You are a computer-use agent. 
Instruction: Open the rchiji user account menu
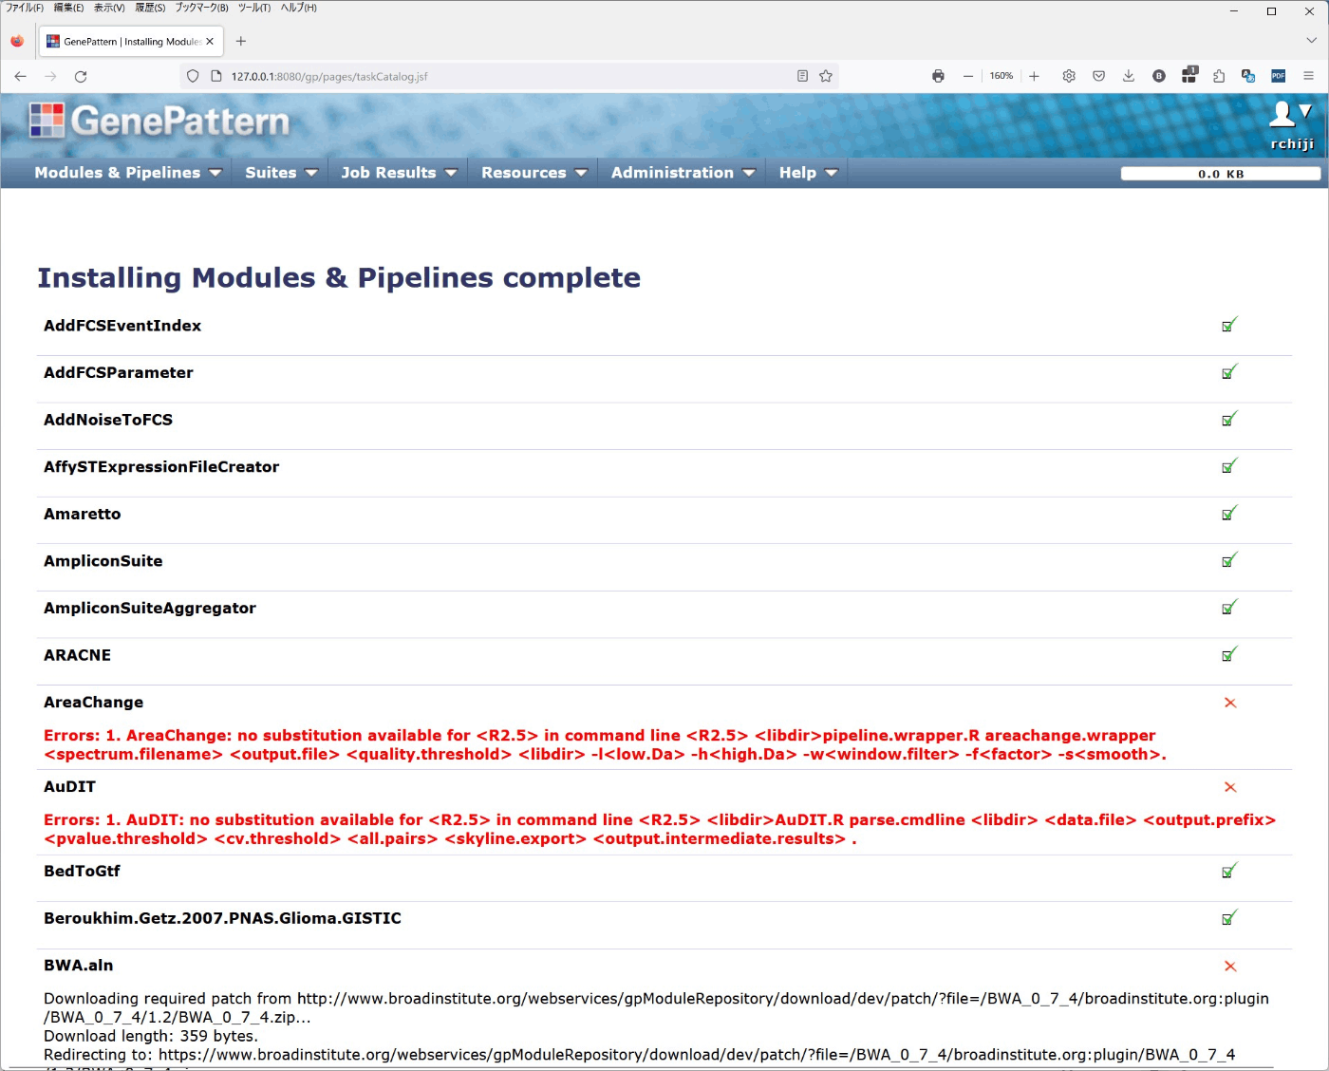(x=1292, y=125)
